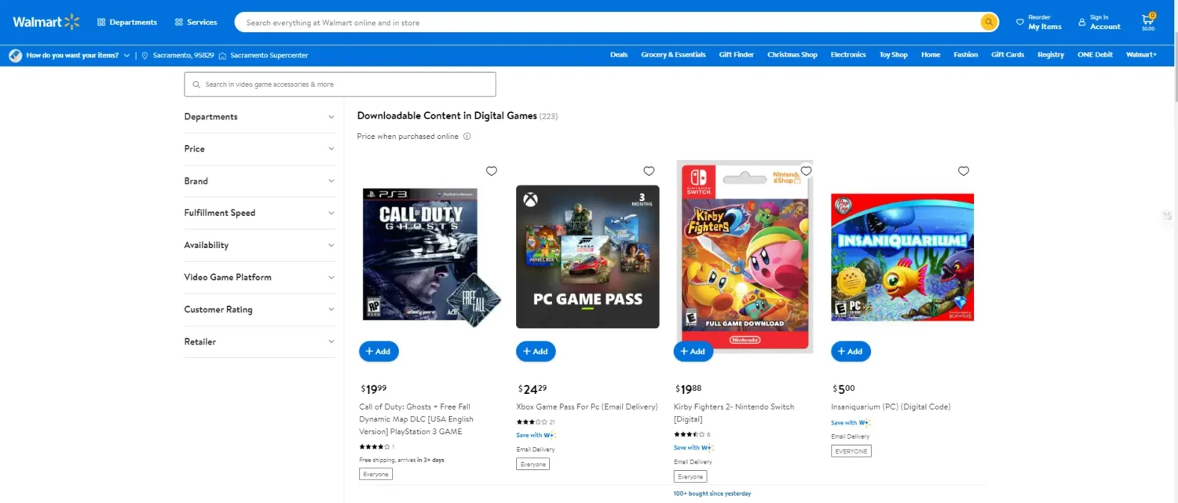Expand the Price filter

pyautogui.click(x=259, y=149)
